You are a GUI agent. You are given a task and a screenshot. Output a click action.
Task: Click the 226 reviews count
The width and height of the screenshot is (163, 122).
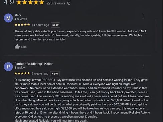point(56,3)
